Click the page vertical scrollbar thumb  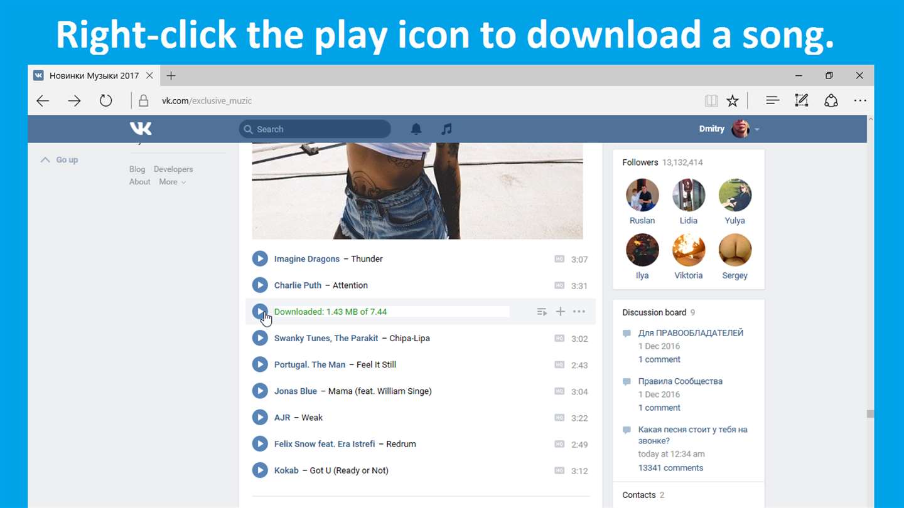pos(870,414)
